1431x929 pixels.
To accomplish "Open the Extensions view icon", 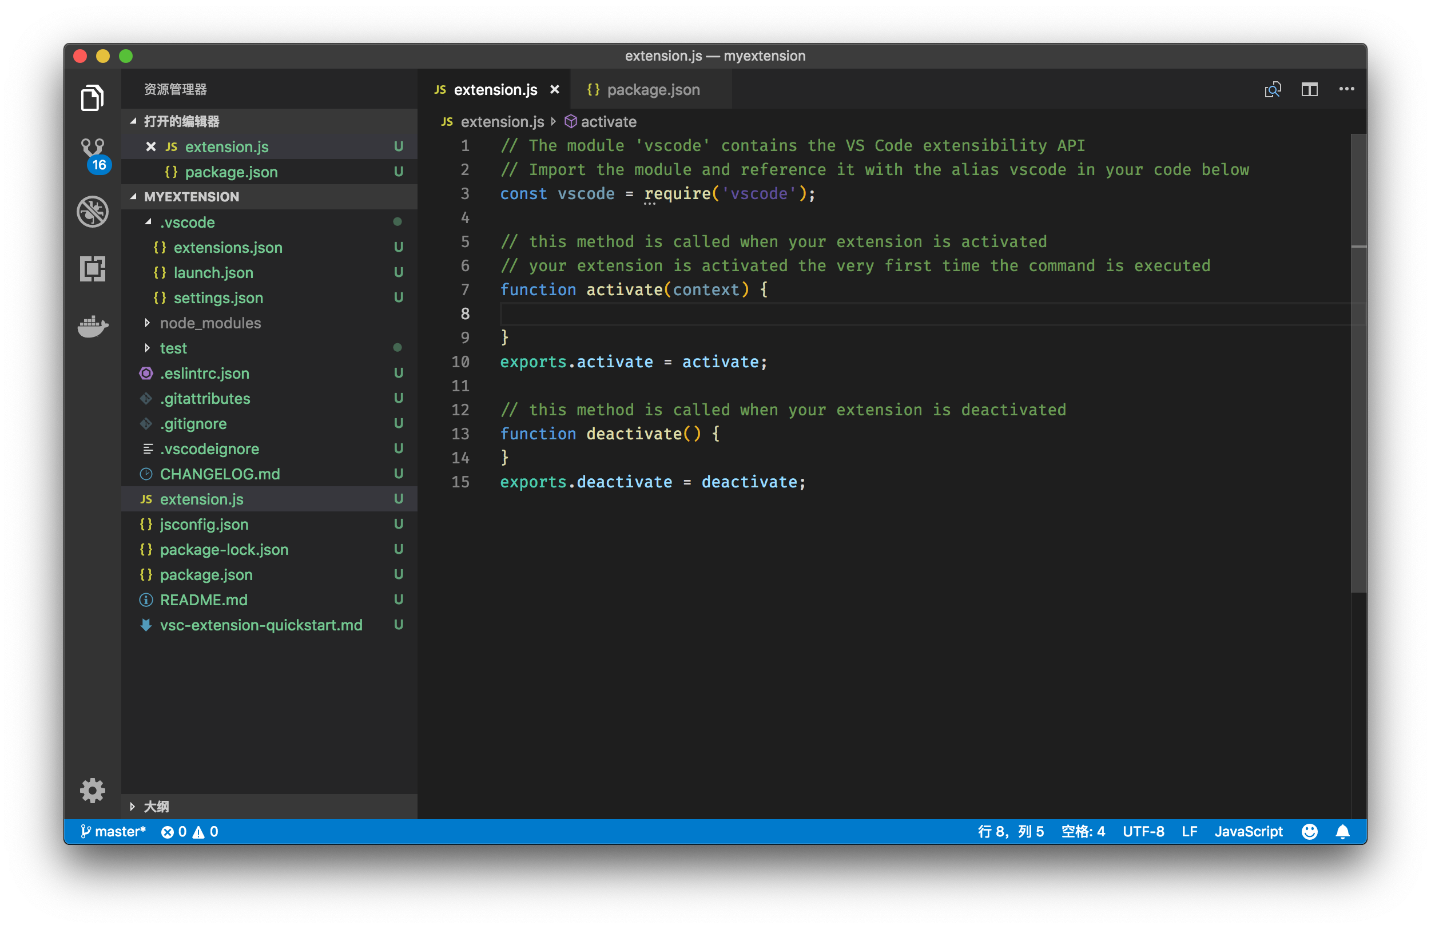I will (93, 268).
